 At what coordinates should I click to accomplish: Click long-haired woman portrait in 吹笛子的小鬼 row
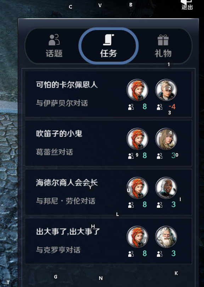click(166, 139)
